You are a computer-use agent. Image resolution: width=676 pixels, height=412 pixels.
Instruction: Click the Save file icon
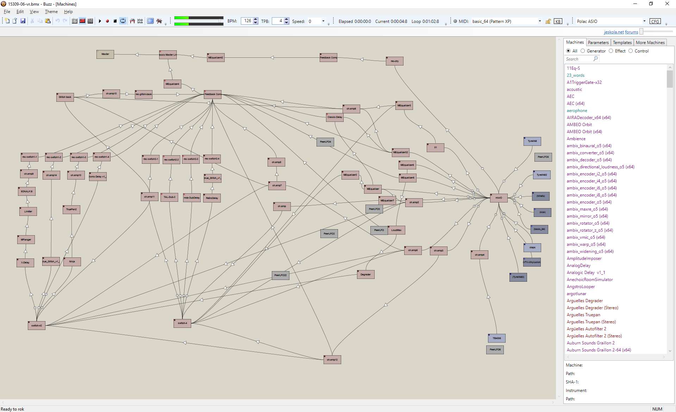point(23,21)
